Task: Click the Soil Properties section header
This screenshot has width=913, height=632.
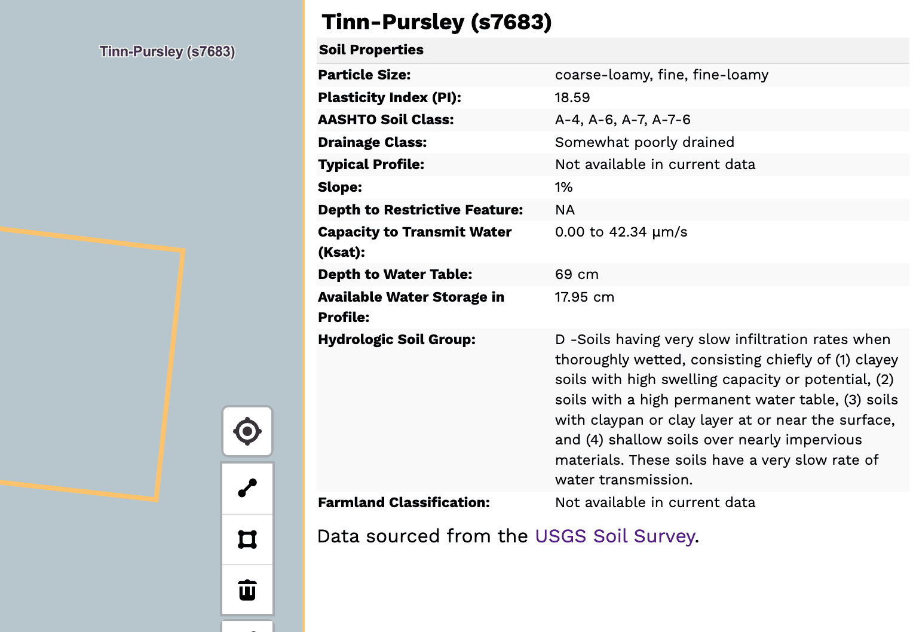Action: pyautogui.click(x=612, y=50)
